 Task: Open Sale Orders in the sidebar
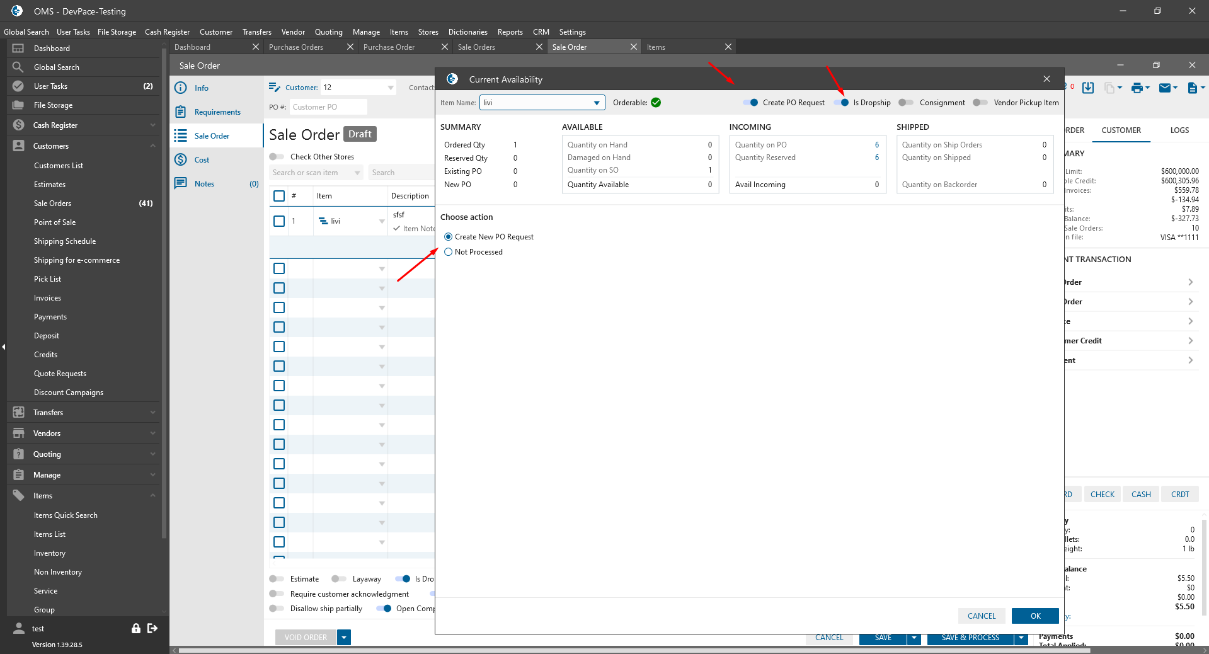pos(52,204)
